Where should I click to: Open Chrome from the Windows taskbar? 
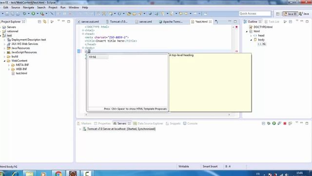pos(58,174)
